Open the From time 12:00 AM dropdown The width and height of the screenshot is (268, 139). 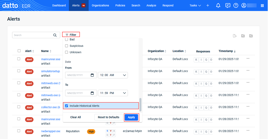[x=113, y=75]
